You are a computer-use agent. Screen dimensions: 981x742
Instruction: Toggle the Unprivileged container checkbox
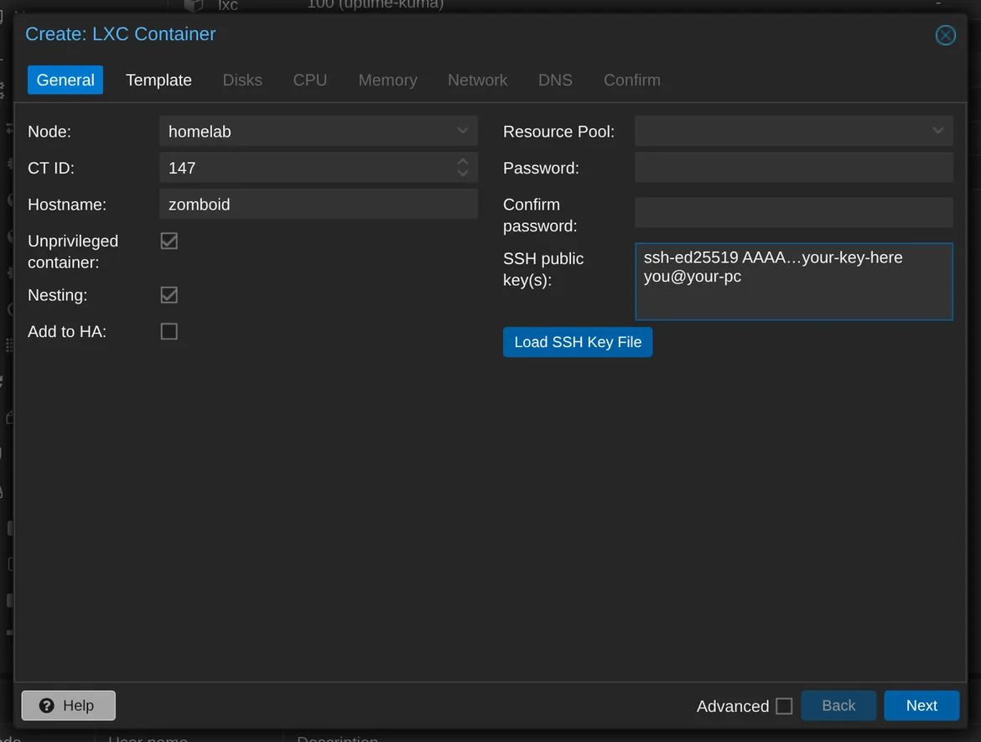point(169,241)
